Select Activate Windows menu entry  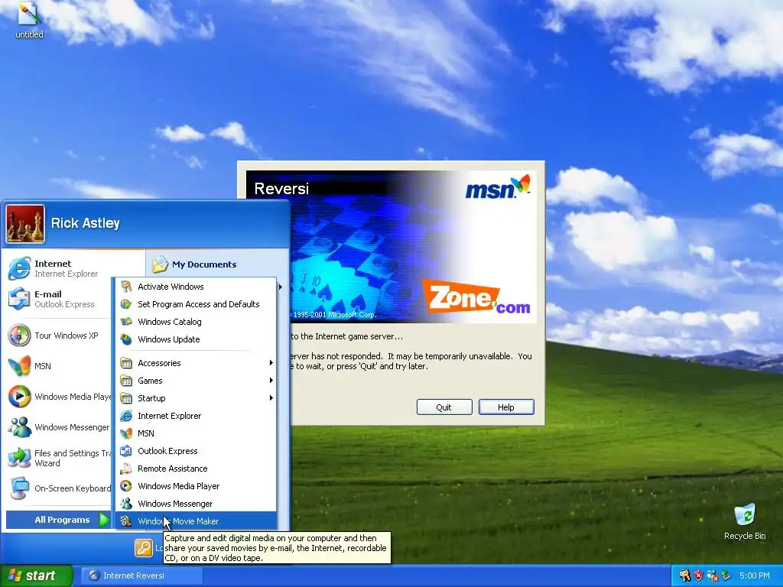(197, 287)
